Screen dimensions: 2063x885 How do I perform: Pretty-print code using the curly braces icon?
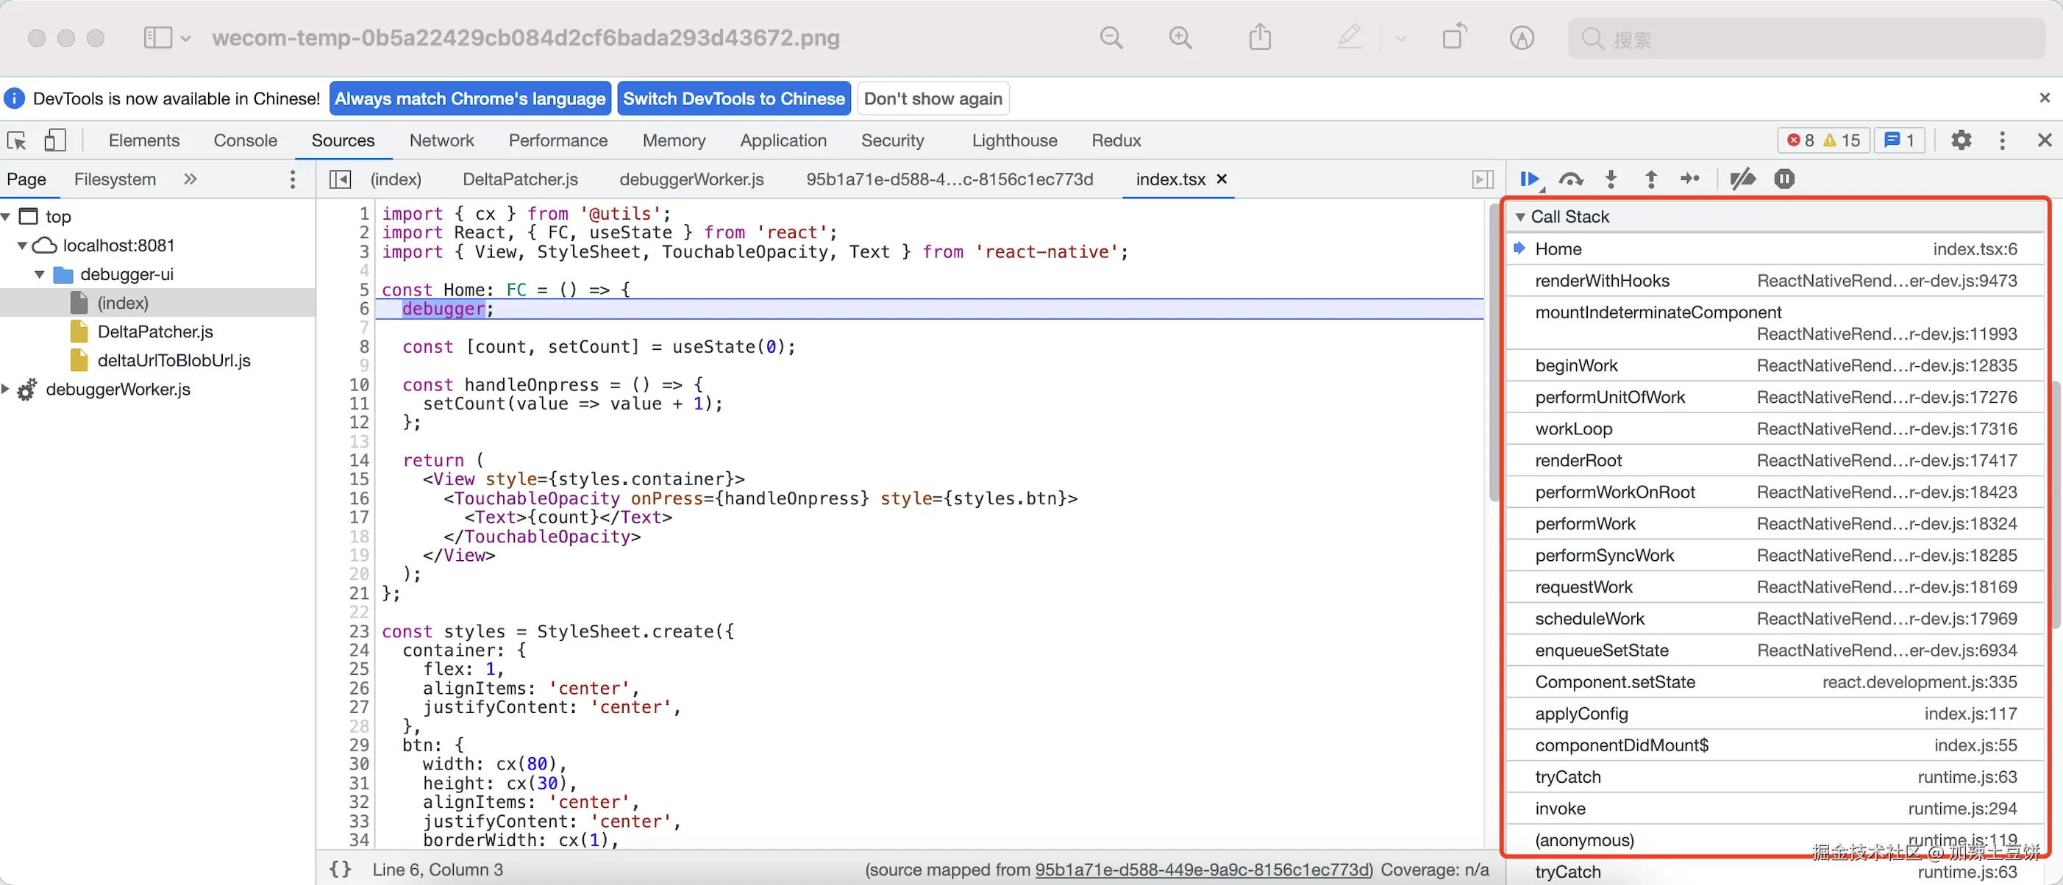(x=341, y=870)
